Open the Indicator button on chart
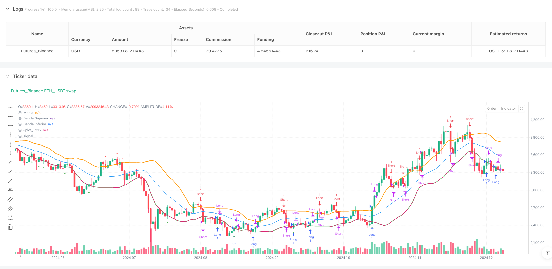Screen dimensions: 552x269 click(x=508, y=109)
